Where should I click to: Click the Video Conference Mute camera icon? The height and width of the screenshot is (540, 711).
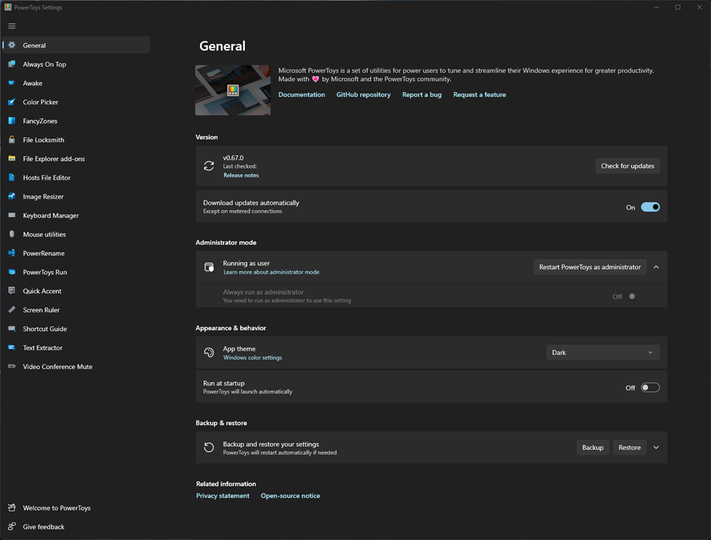[11, 367]
